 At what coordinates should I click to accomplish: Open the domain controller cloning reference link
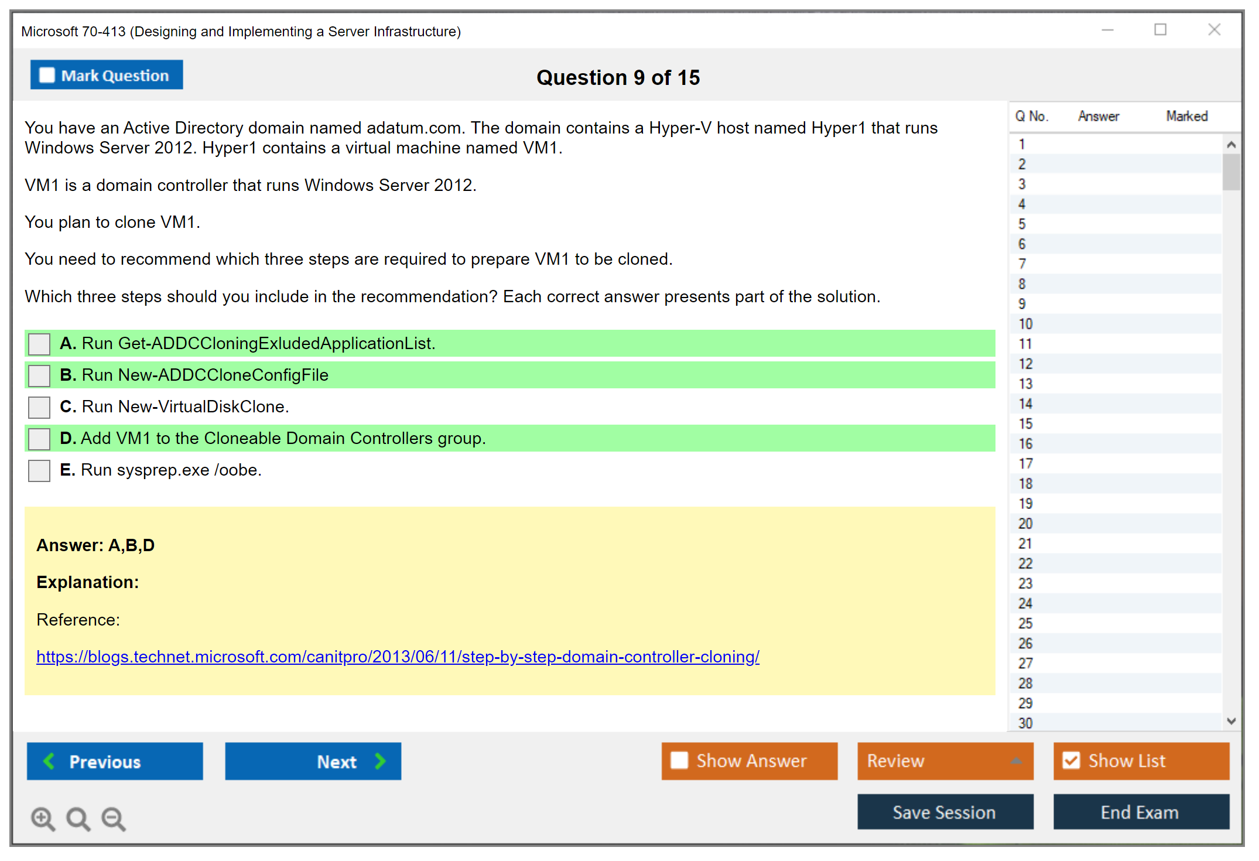click(x=397, y=657)
